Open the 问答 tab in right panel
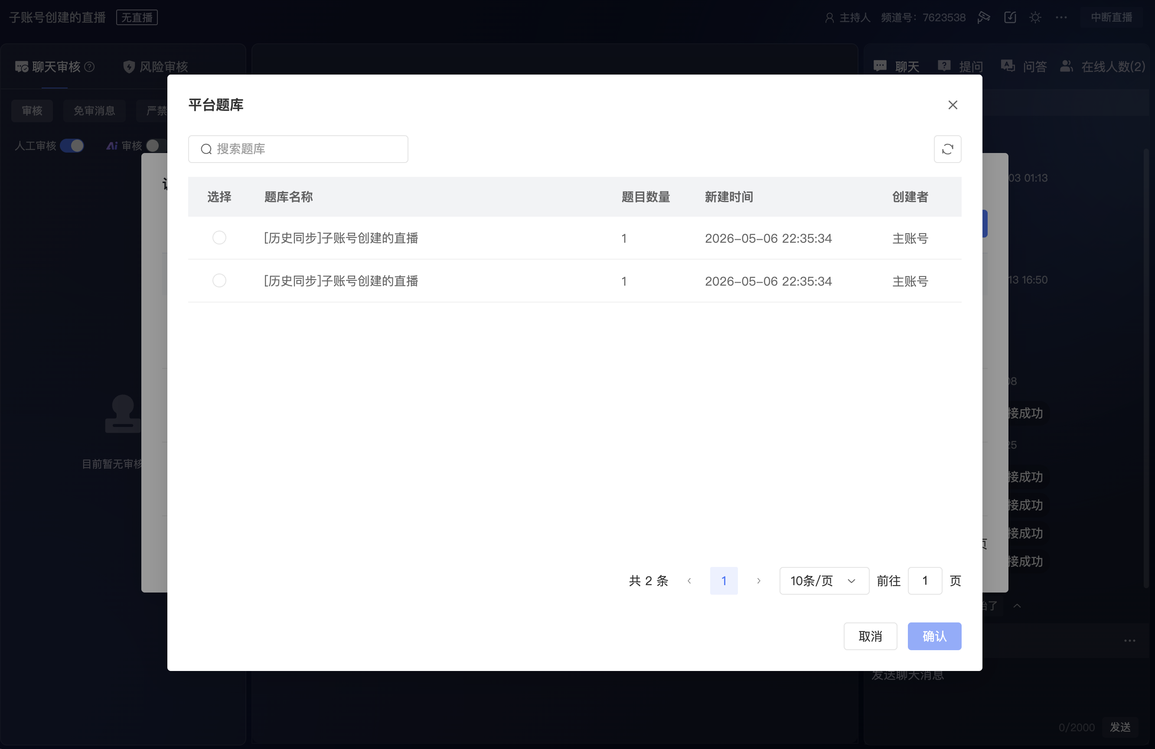This screenshot has width=1155, height=749. coord(1024,66)
